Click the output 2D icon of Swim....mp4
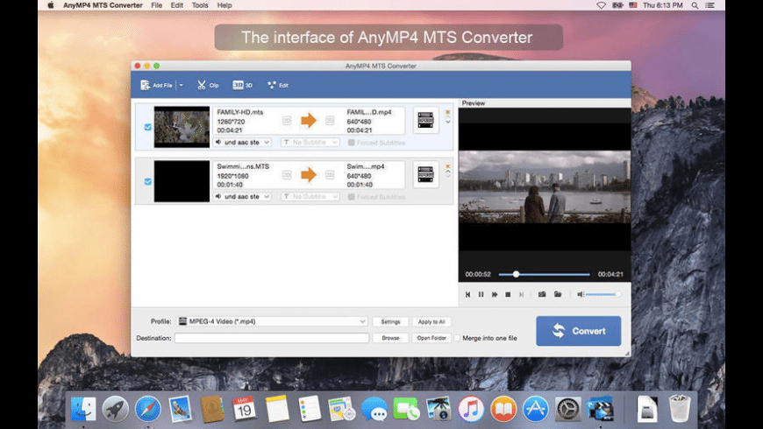 (x=330, y=175)
